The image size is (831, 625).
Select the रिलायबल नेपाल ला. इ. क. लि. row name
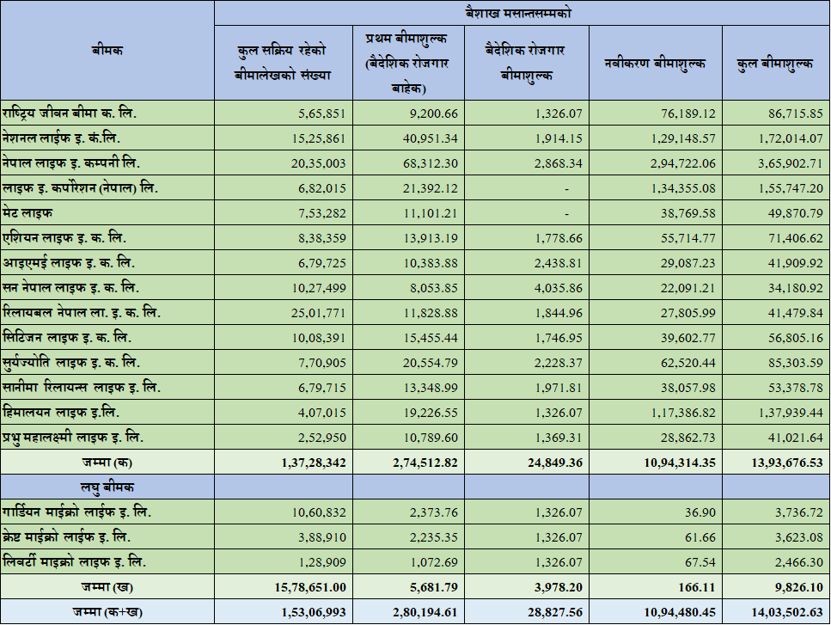tap(81, 312)
